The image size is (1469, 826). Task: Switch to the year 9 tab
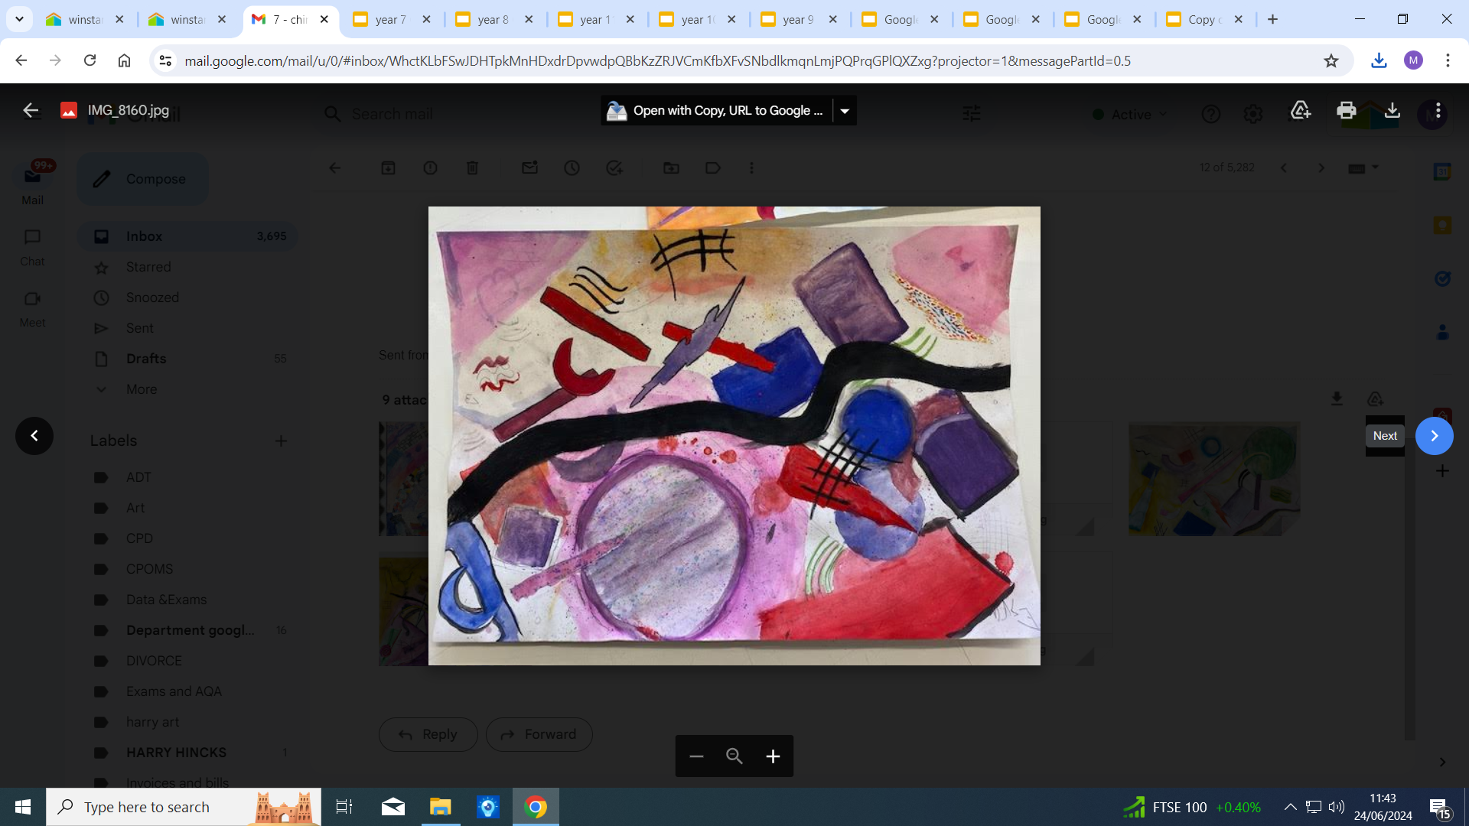point(799,19)
